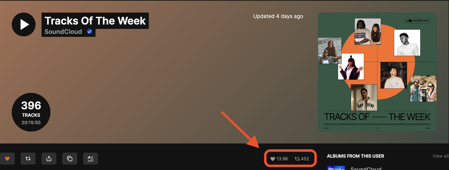
Task: Click the Updated 4 days ago text
Action: pyautogui.click(x=278, y=16)
